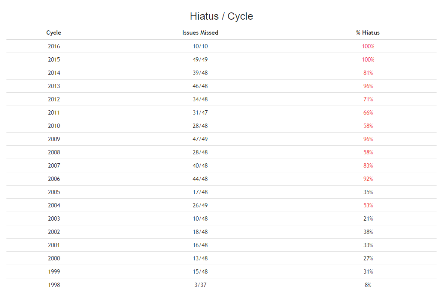This screenshot has width=446, height=301.
Task: Select the 2007 cycle cell
Action: point(54,166)
